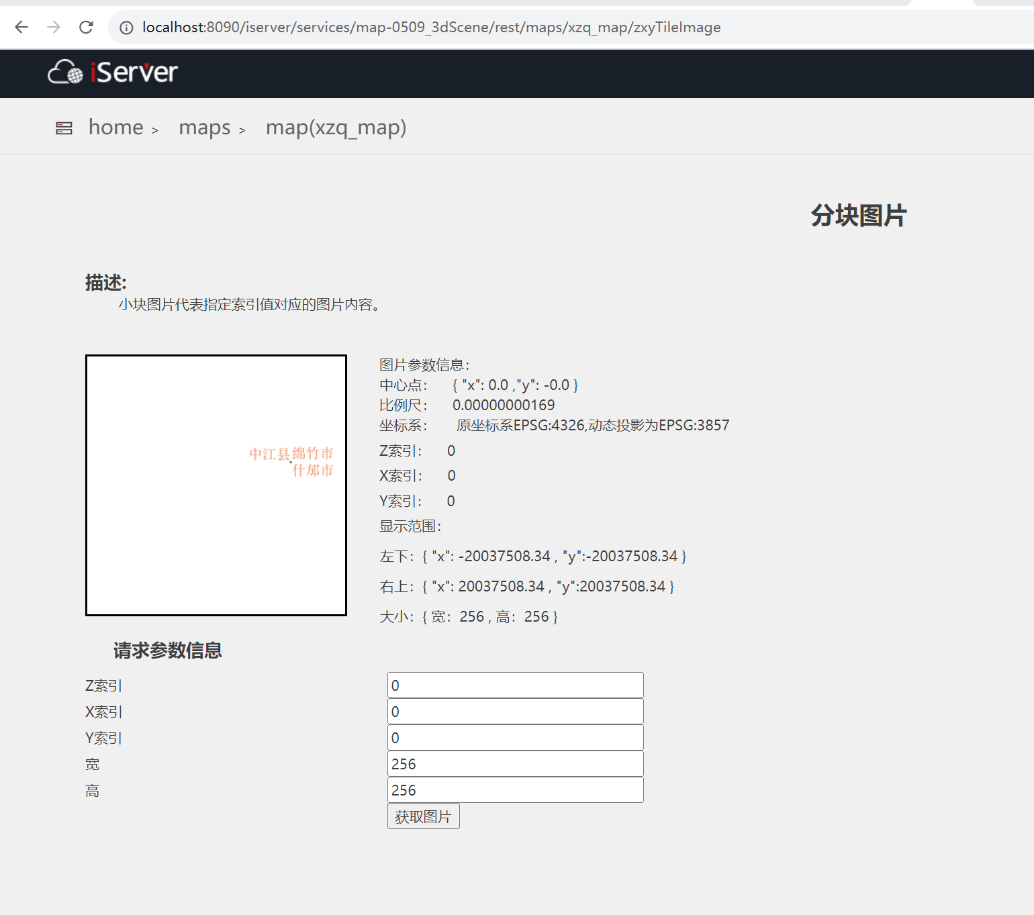Click the 分块图片 page heading
The height and width of the screenshot is (915, 1034).
pyautogui.click(x=858, y=215)
